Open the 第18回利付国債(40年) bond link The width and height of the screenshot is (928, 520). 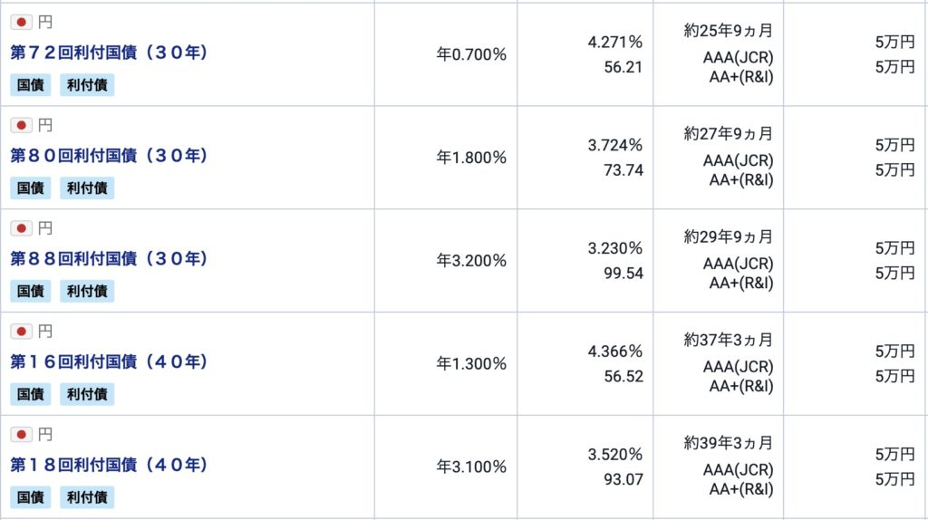(x=110, y=467)
